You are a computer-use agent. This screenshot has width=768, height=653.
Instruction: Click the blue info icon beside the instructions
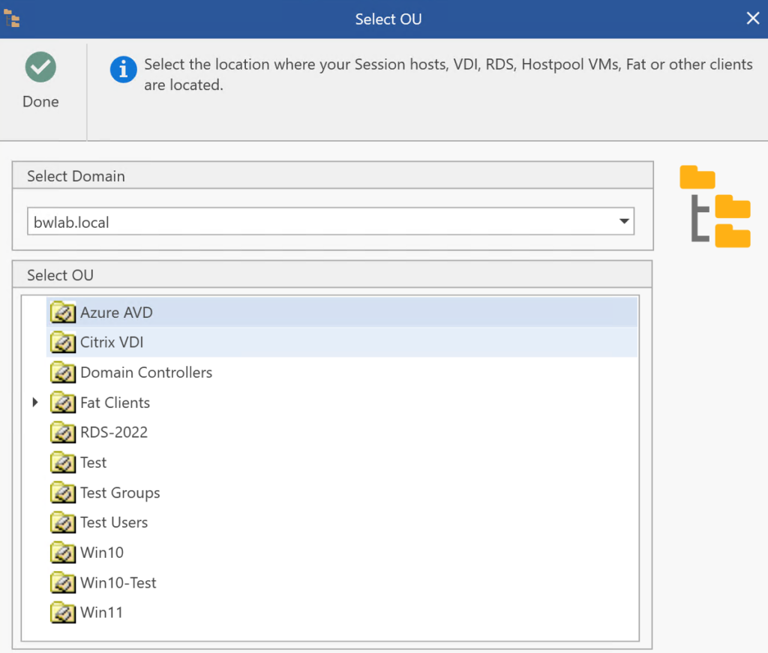122,70
